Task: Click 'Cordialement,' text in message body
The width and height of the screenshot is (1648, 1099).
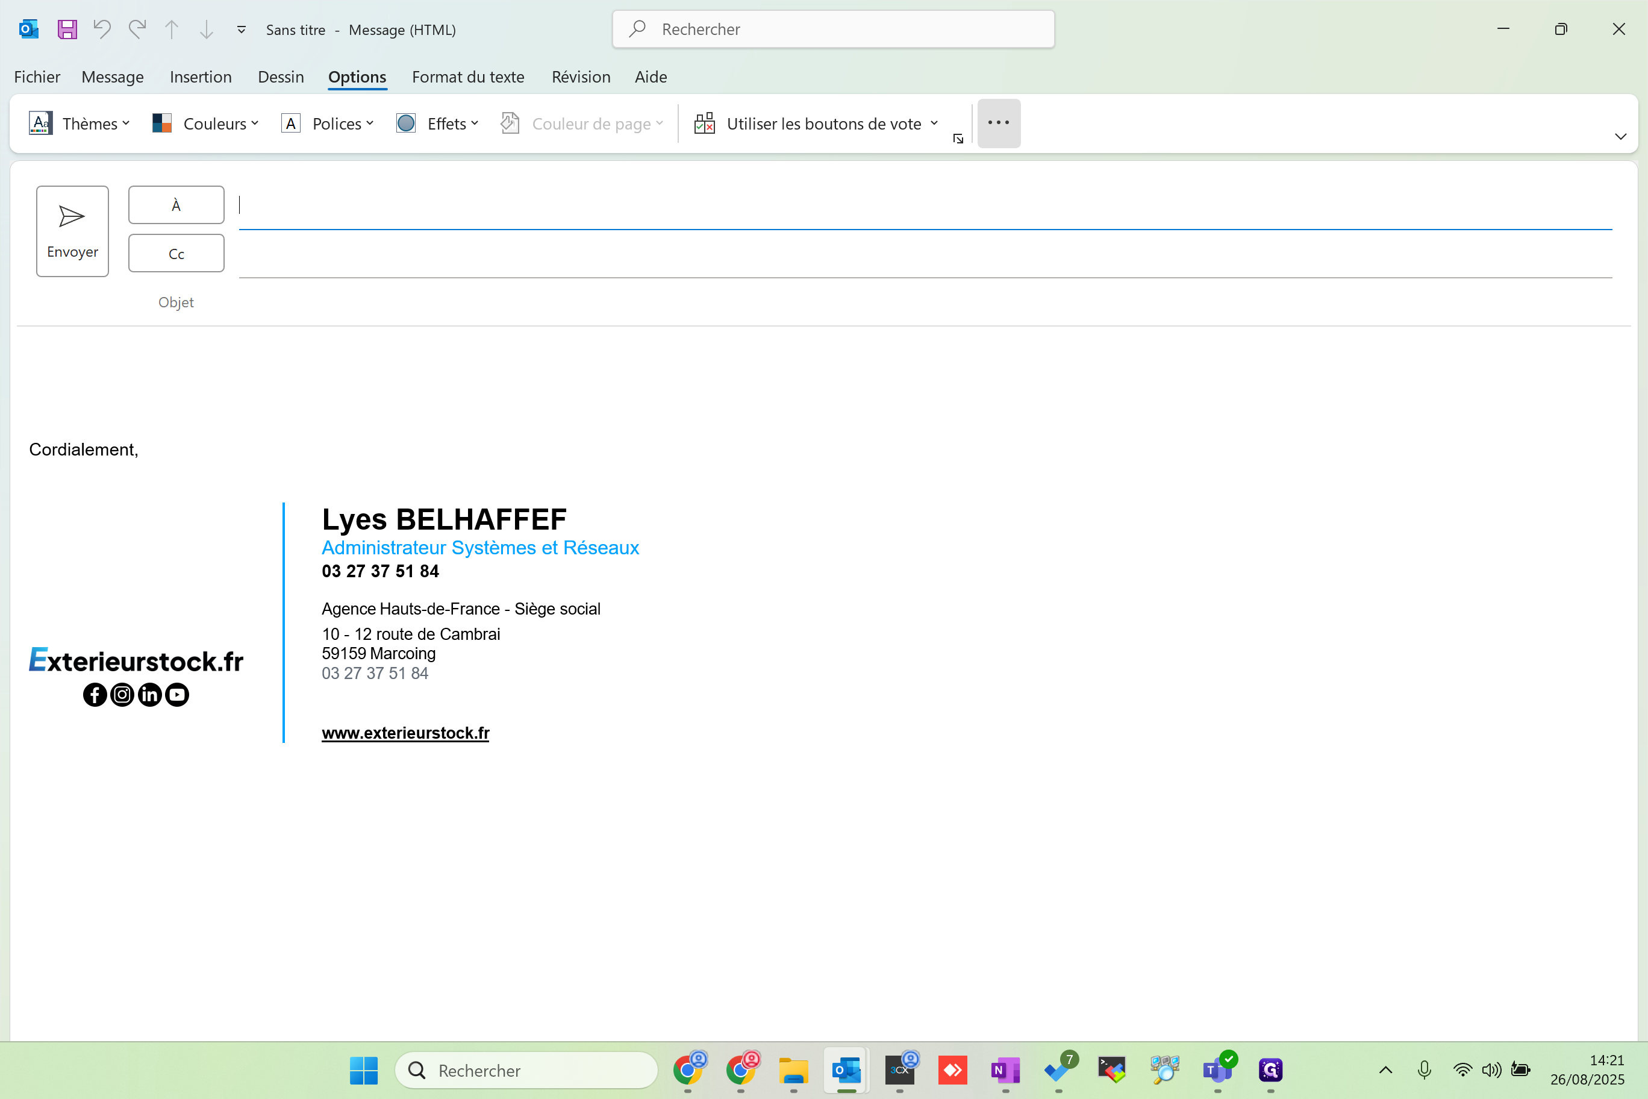Action: point(83,449)
